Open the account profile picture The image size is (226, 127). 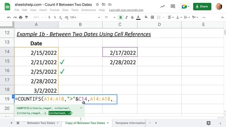pos(219,6)
